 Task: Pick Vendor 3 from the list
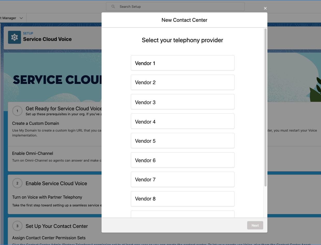[x=182, y=102]
